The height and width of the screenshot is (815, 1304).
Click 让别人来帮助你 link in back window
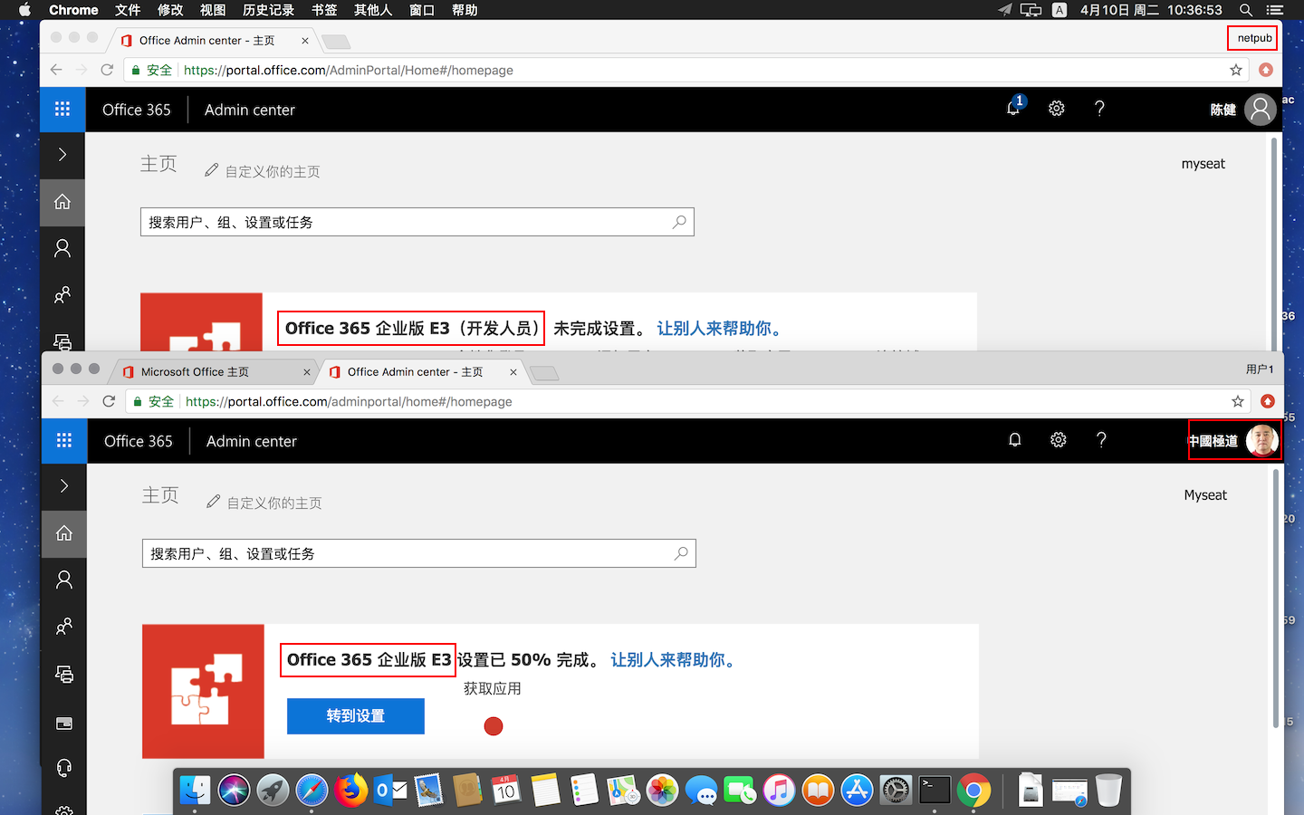click(721, 328)
